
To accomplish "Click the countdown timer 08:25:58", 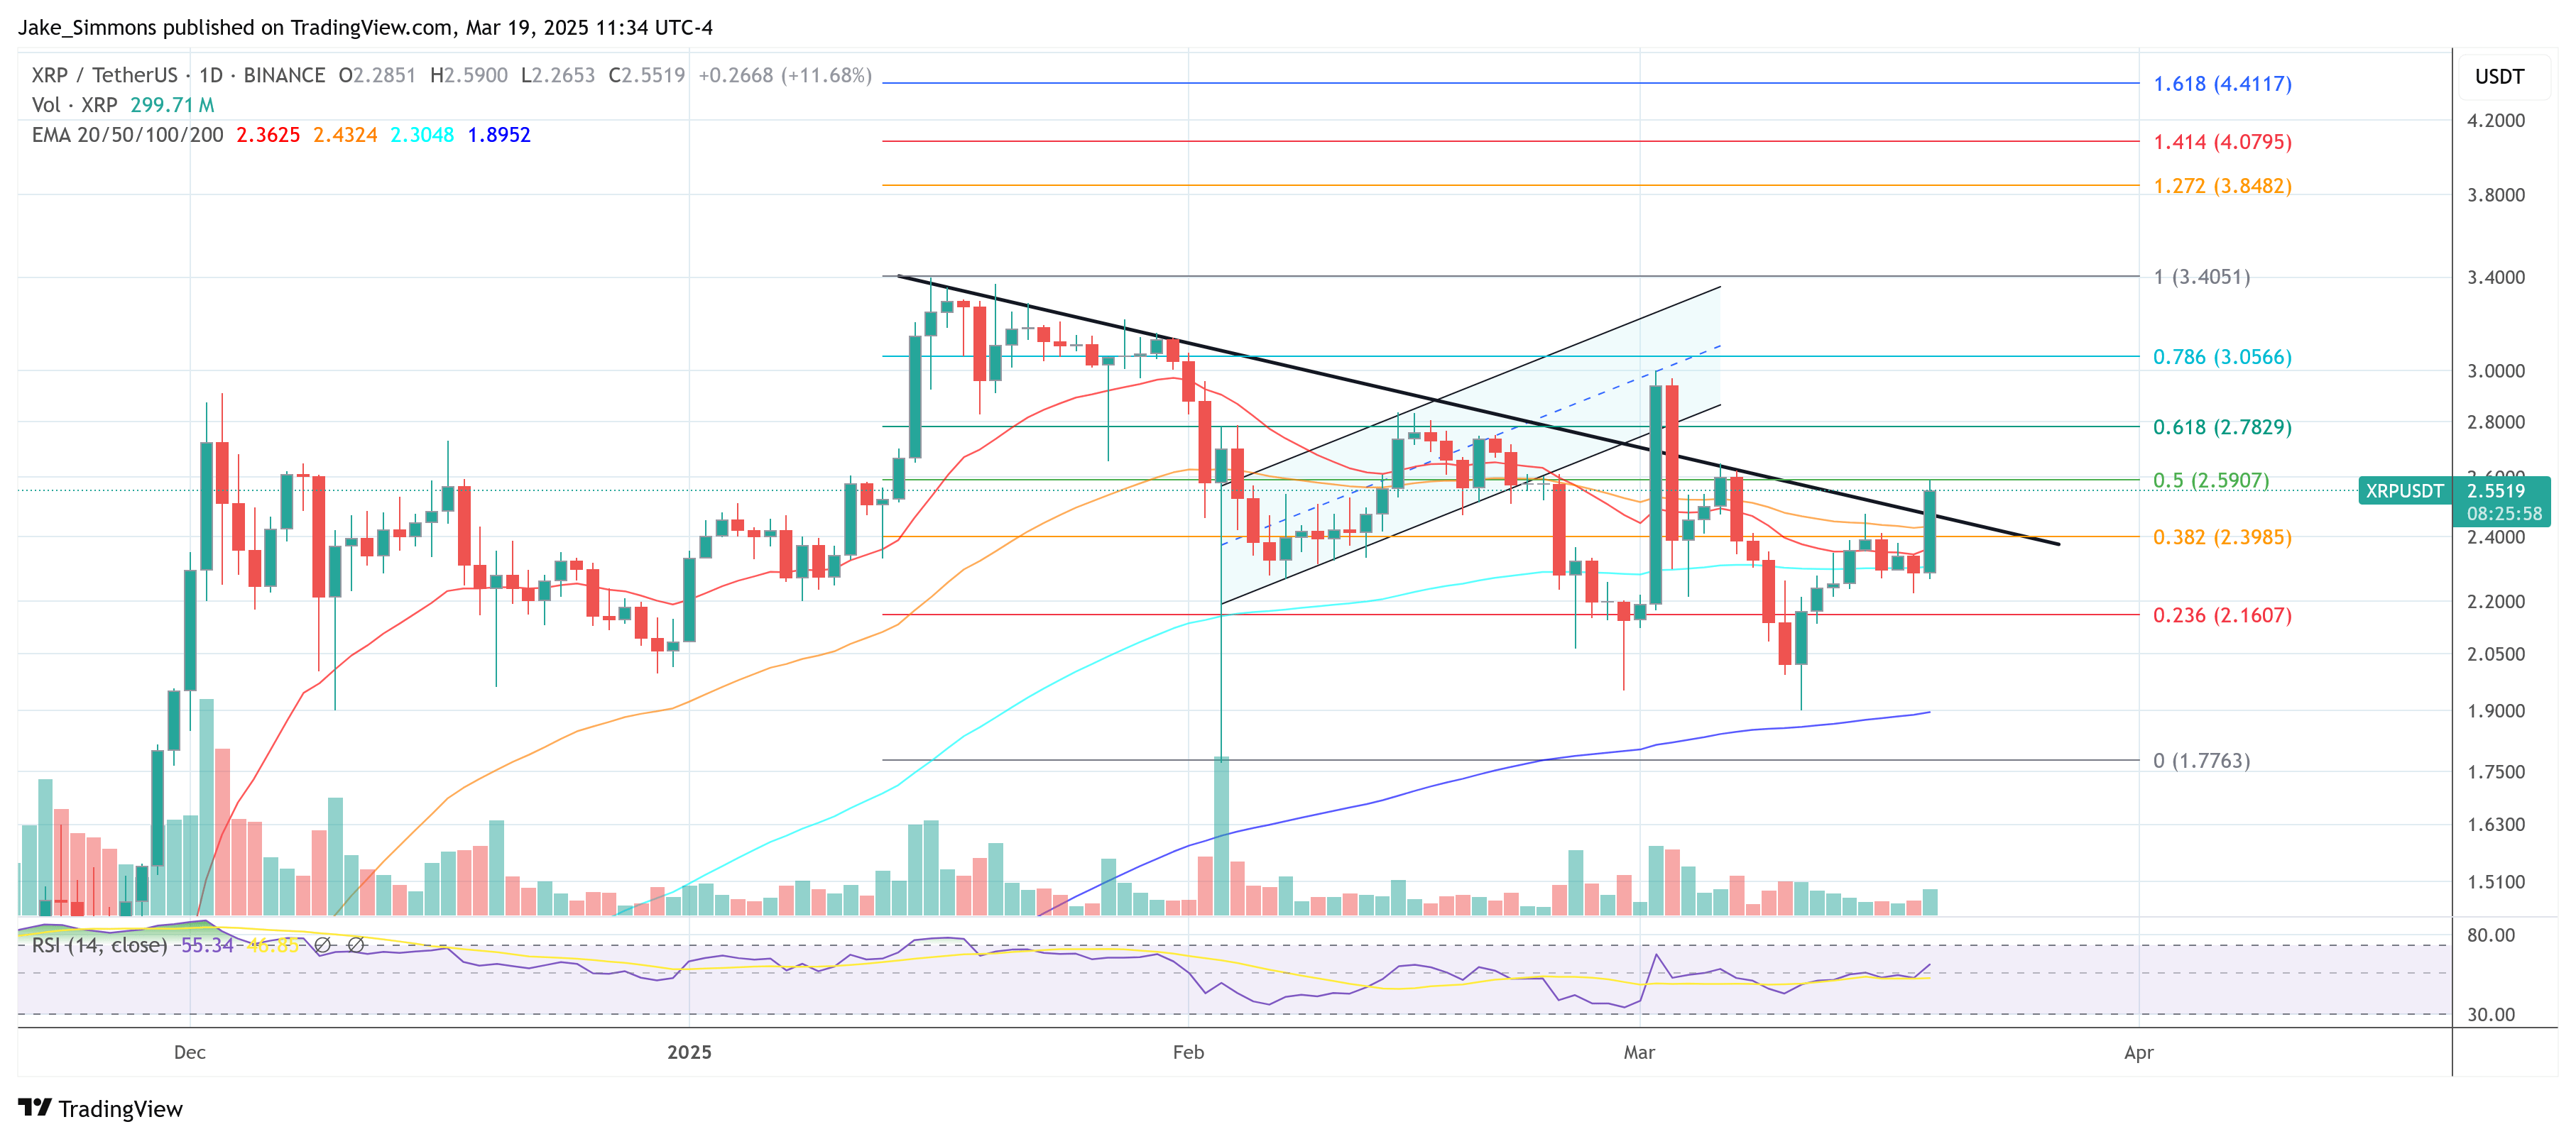I will tap(2504, 514).
